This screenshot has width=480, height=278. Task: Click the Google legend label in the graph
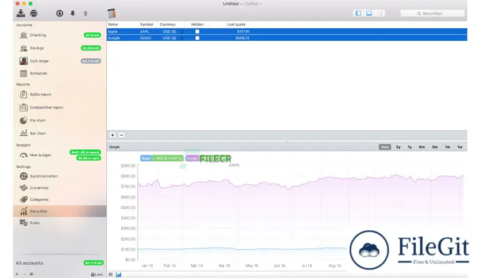pos(192,159)
